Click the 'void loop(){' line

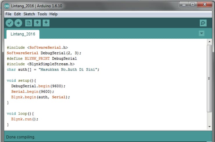[x=20, y=114]
